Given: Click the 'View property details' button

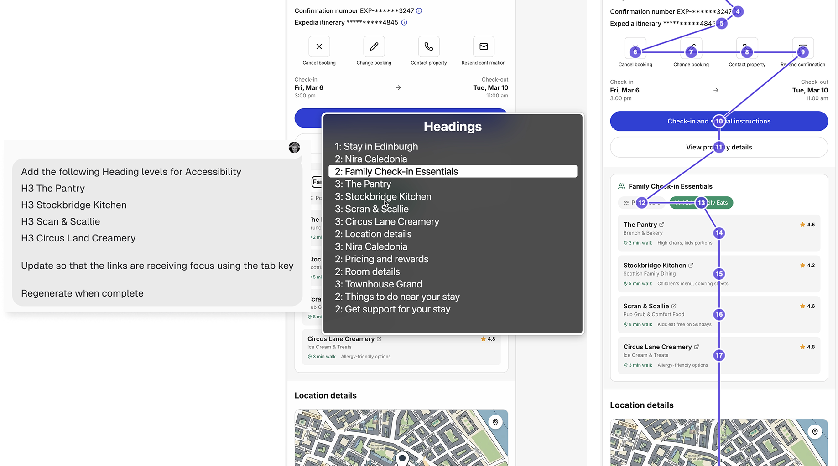Looking at the screenshot, I should pos(718,147).
